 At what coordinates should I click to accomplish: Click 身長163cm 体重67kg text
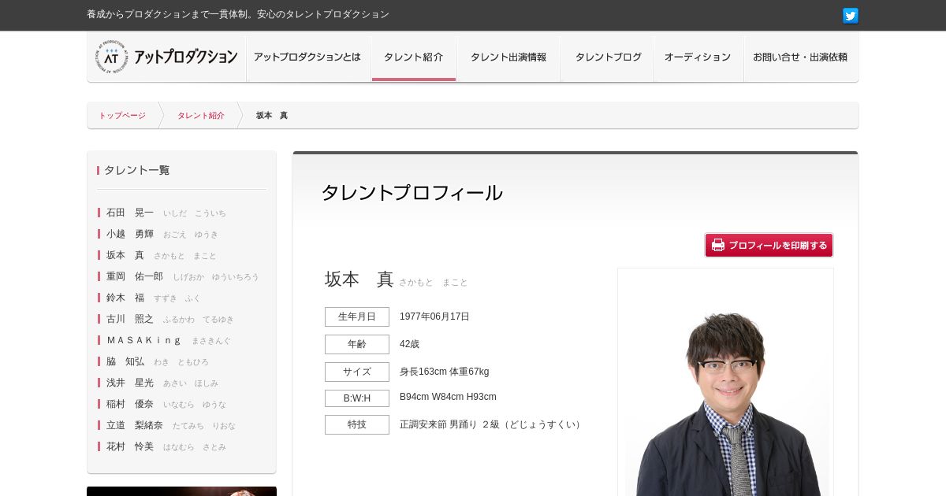click(x=444, y=372)
